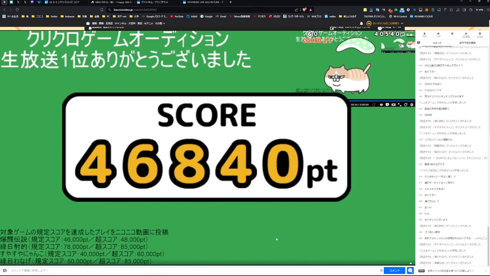Open the radiko bookmark

(x=330, y=16)
